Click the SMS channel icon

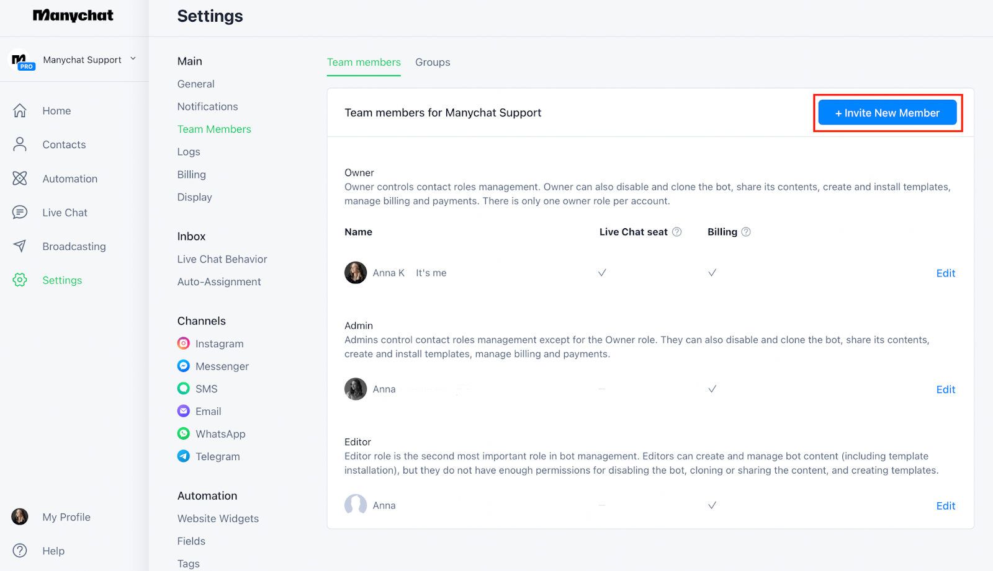tap(184, 388)
